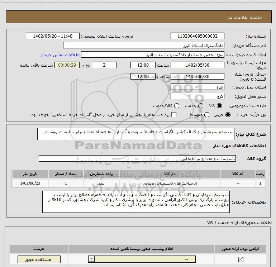Viewport: 276px width, 267px height.
Task: Select the جزیی purchase type radio
Action: pos(228,115)
